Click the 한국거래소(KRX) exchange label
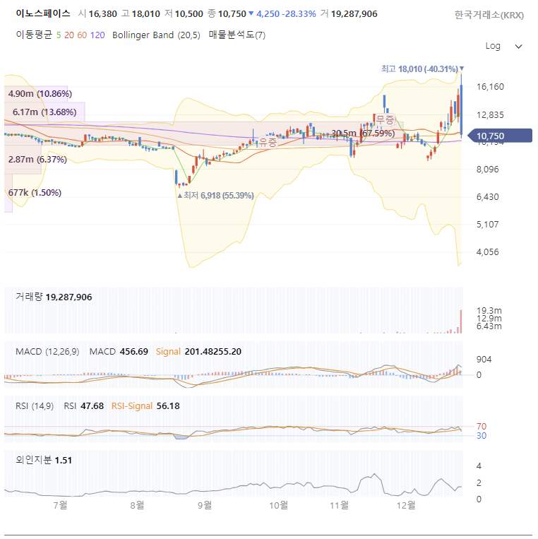This screenshot has width=538, height=539. [x=489, y=15]
